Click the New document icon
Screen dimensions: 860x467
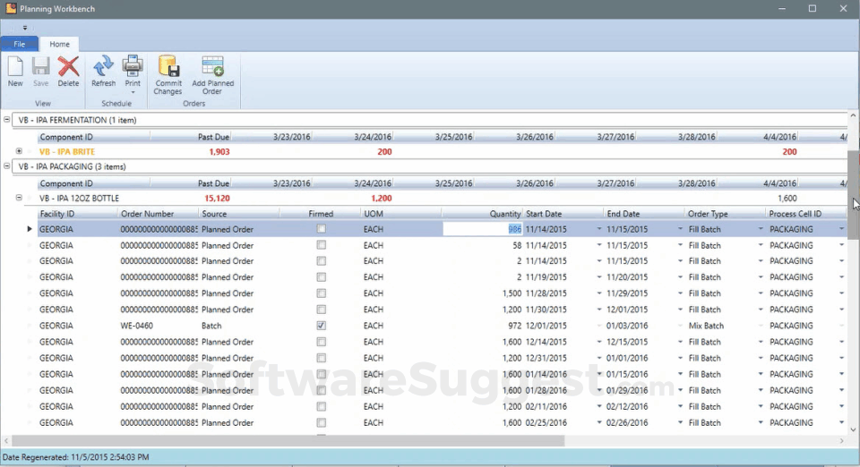click(x=15, y=69)
